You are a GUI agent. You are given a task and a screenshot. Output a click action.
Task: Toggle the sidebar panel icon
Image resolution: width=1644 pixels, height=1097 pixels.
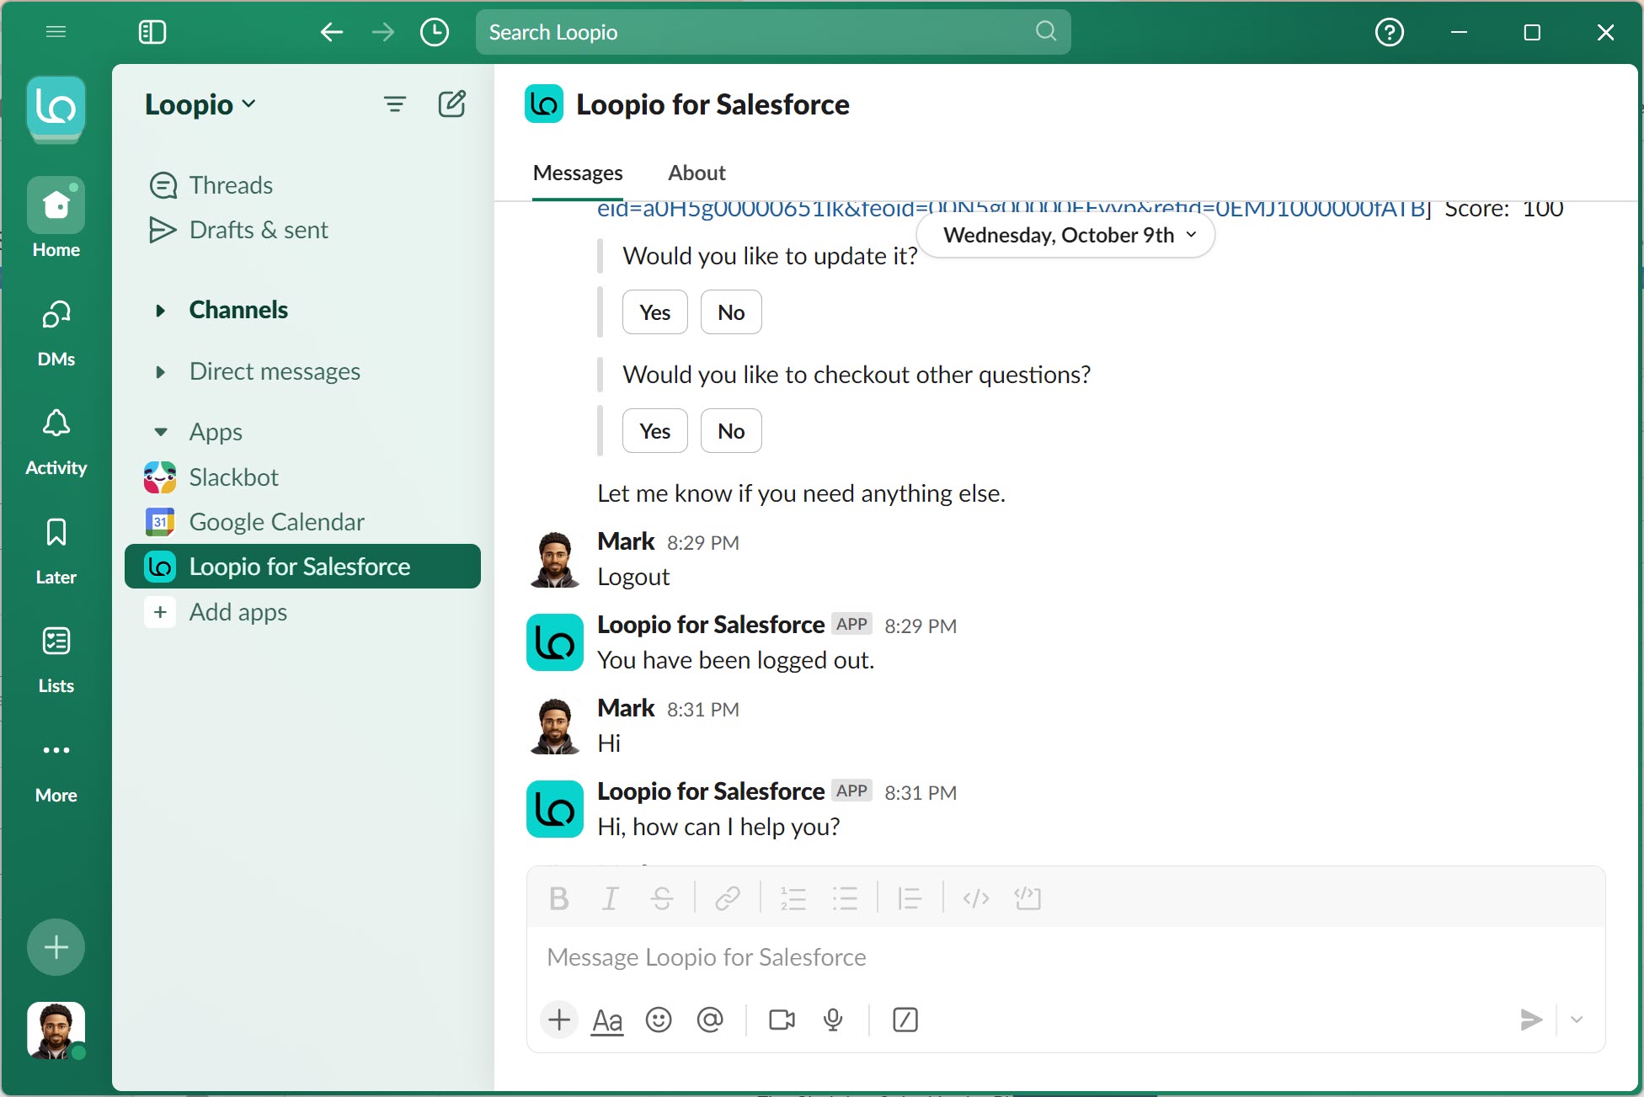(152, 32)
